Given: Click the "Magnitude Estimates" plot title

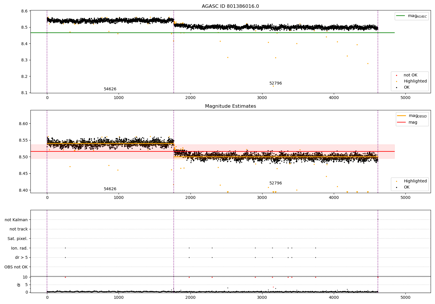Looking at the screenshot, I should [x=230, y=106].
